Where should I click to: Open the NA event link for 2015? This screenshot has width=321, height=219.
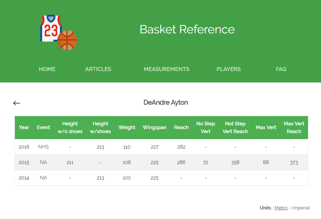[x=43, y=162]
